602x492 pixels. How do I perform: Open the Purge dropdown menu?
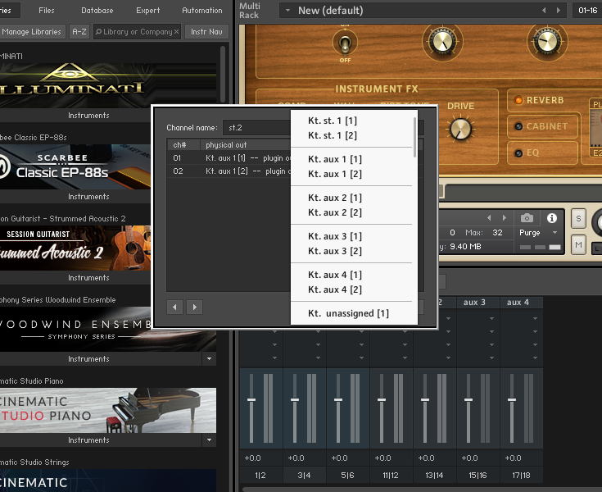pos(538,233)
